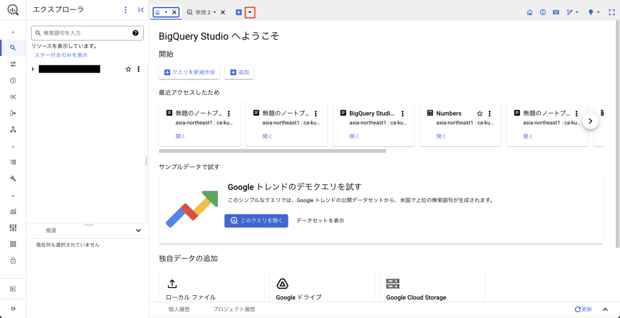Click スター付きのみを表示 link
The height and width of the screenshot is (318, 620).
coord(61,55)
